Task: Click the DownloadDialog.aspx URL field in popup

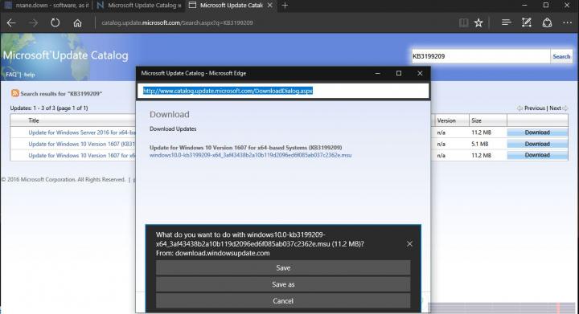Action: tap(283, 91)
